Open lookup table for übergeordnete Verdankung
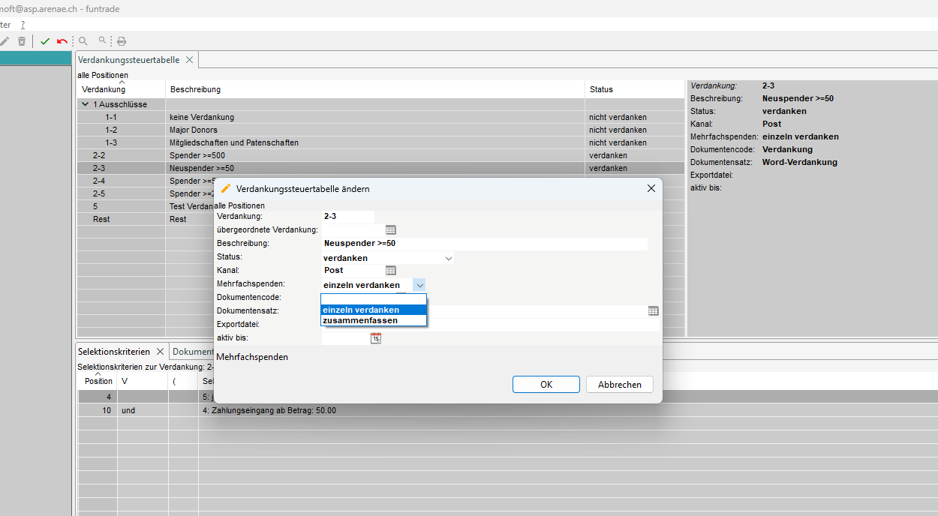 [390, 229]
